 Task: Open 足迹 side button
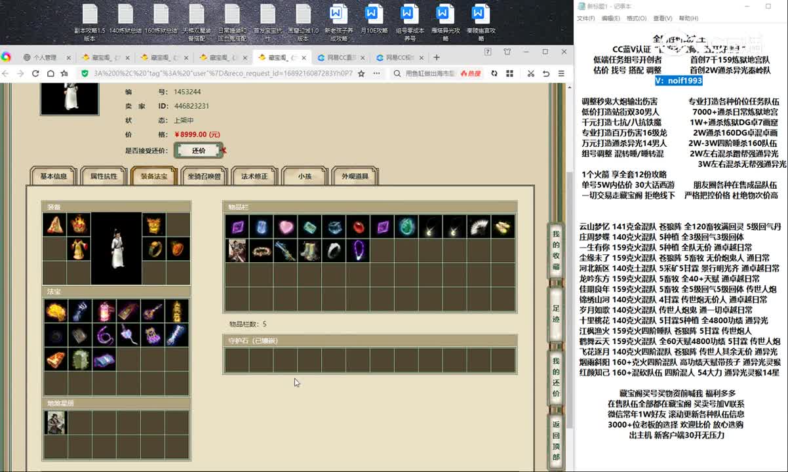click(x=556, y=313)
